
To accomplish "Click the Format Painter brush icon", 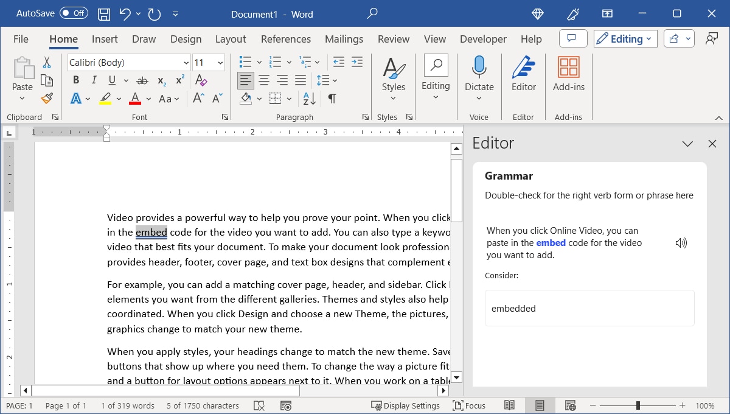I will 47,98.
